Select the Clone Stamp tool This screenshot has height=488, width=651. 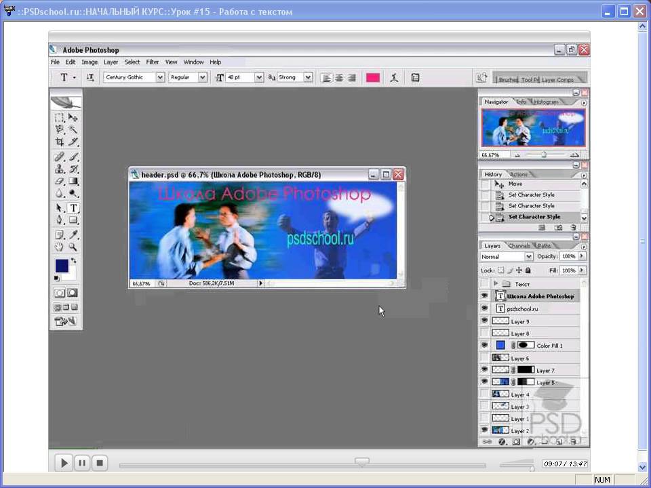click(60, 169)
